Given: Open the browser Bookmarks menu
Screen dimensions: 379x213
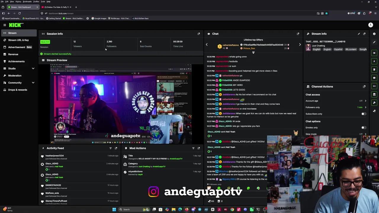Looking at the screenshot, I should coord(27,1).
